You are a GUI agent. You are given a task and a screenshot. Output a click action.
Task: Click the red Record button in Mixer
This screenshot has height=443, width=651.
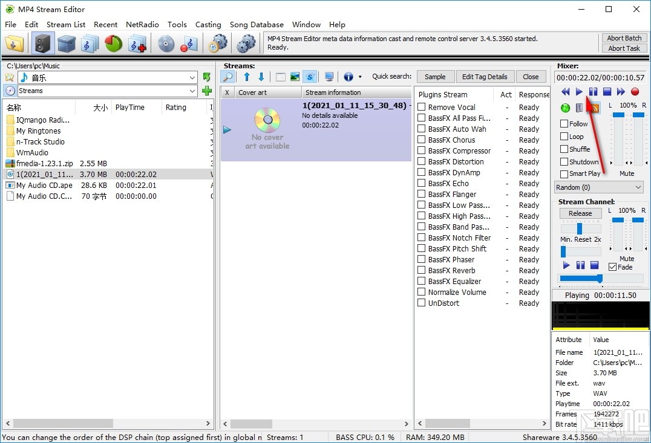[635, 91]
